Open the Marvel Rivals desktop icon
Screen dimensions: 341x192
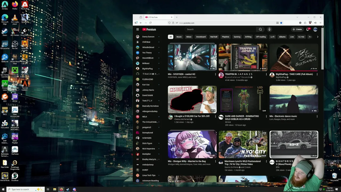tap(5, 177)
